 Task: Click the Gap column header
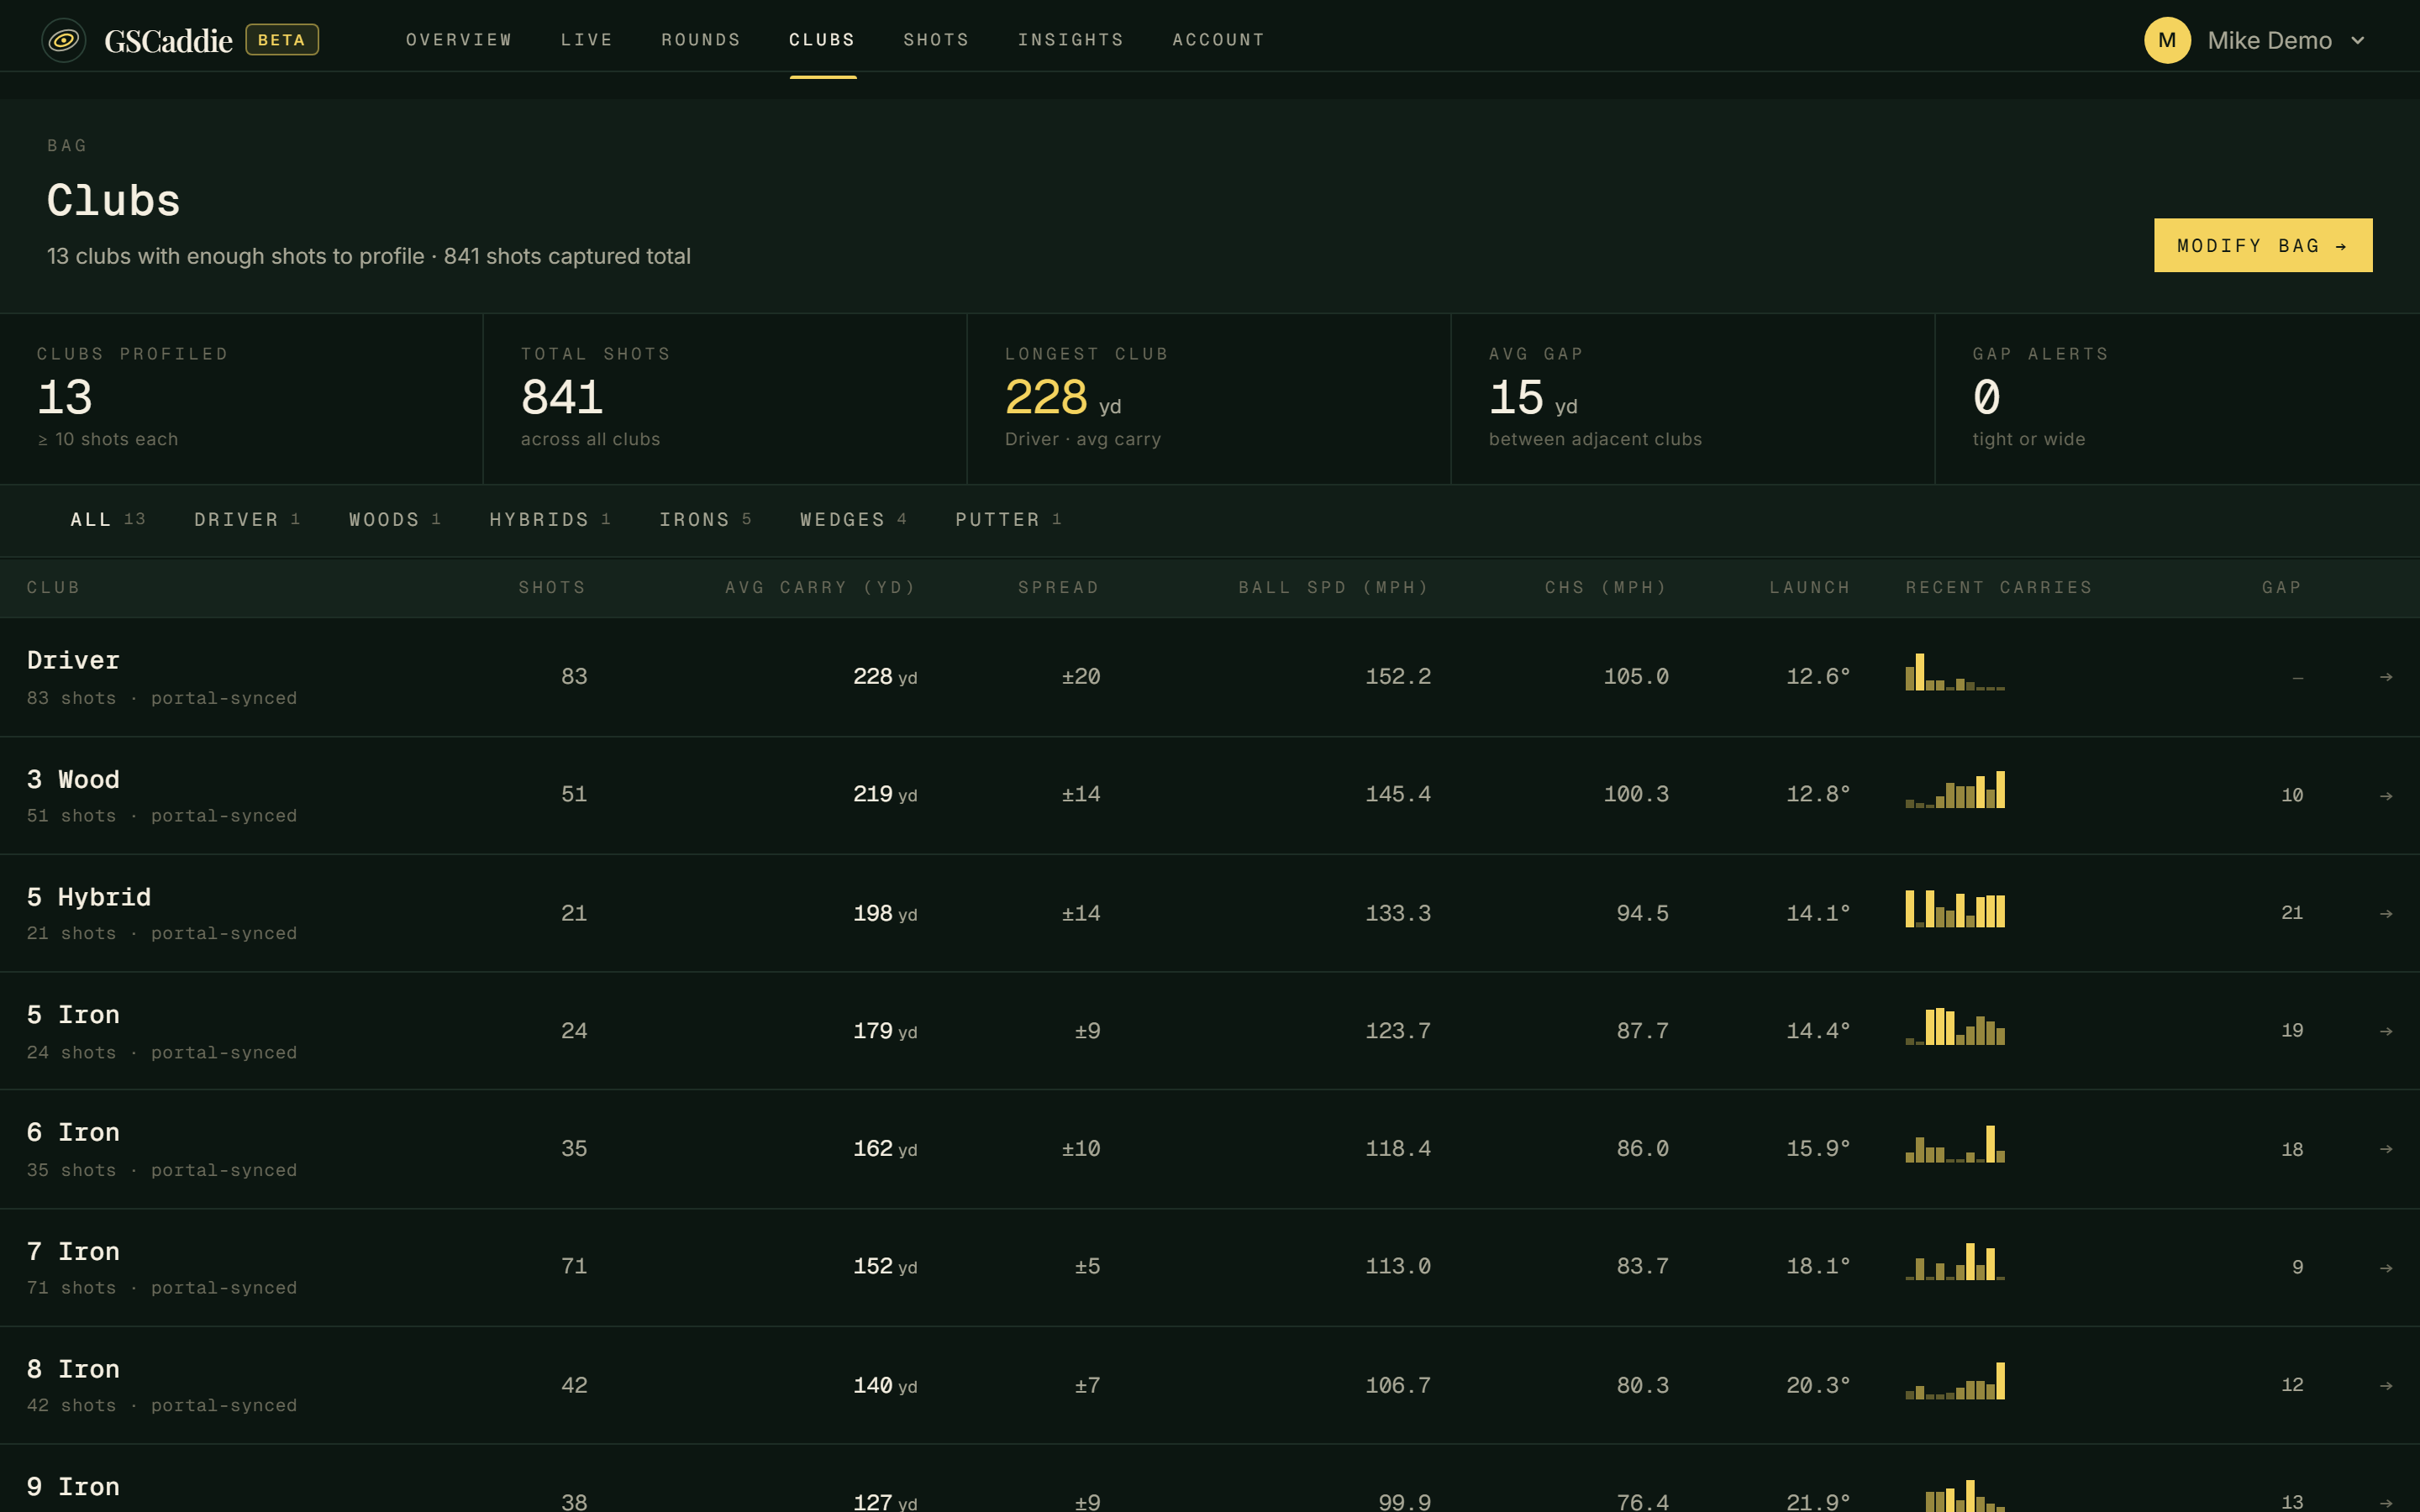(x=2282, y=587)
